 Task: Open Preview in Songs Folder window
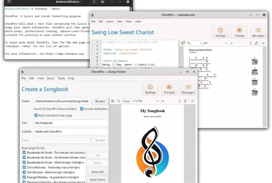tap(169, 89)
